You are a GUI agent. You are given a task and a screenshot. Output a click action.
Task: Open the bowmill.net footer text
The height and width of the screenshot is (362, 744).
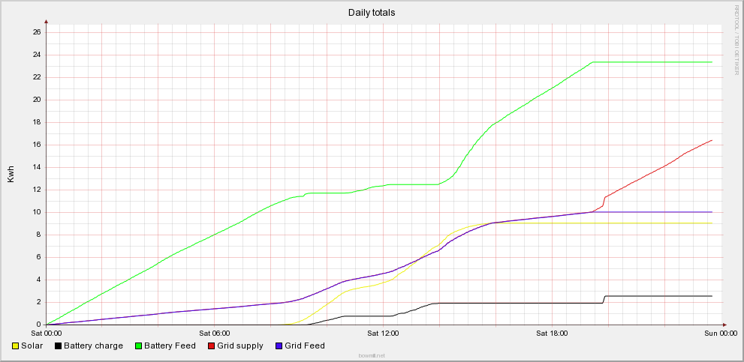tap(372, 355)
